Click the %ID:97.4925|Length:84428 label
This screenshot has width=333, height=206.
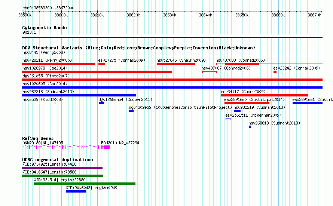pos(49,164)
